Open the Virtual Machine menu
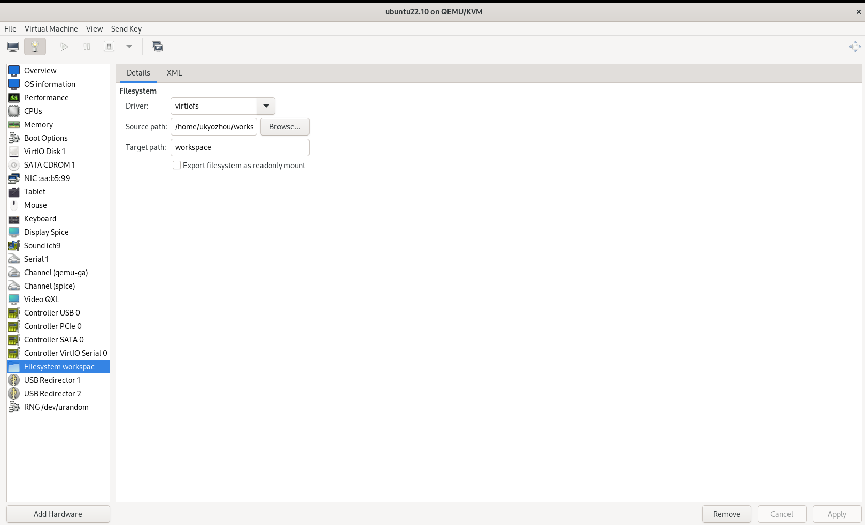Image resolution: width=865 pixels, height=525 pixels. click(51, 29)
